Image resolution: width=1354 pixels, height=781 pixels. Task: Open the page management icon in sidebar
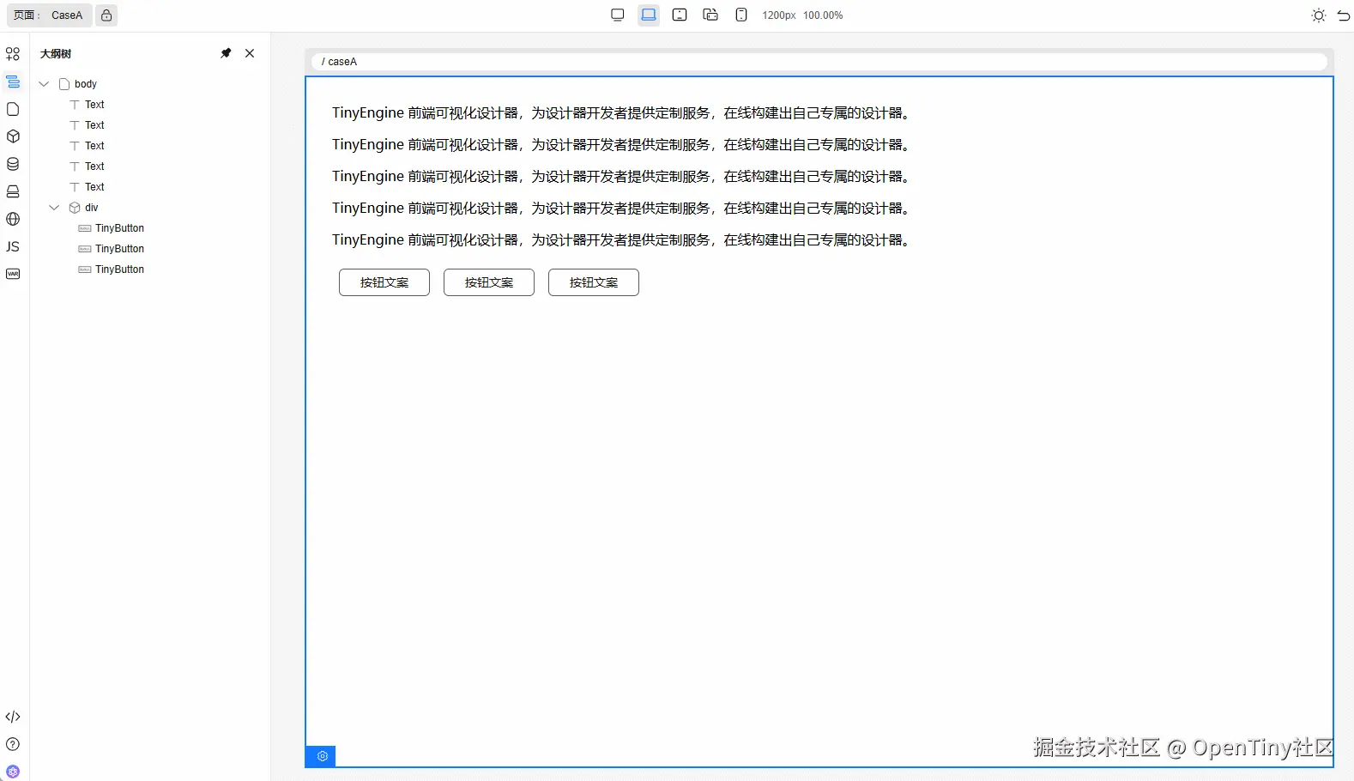[13, 109]
